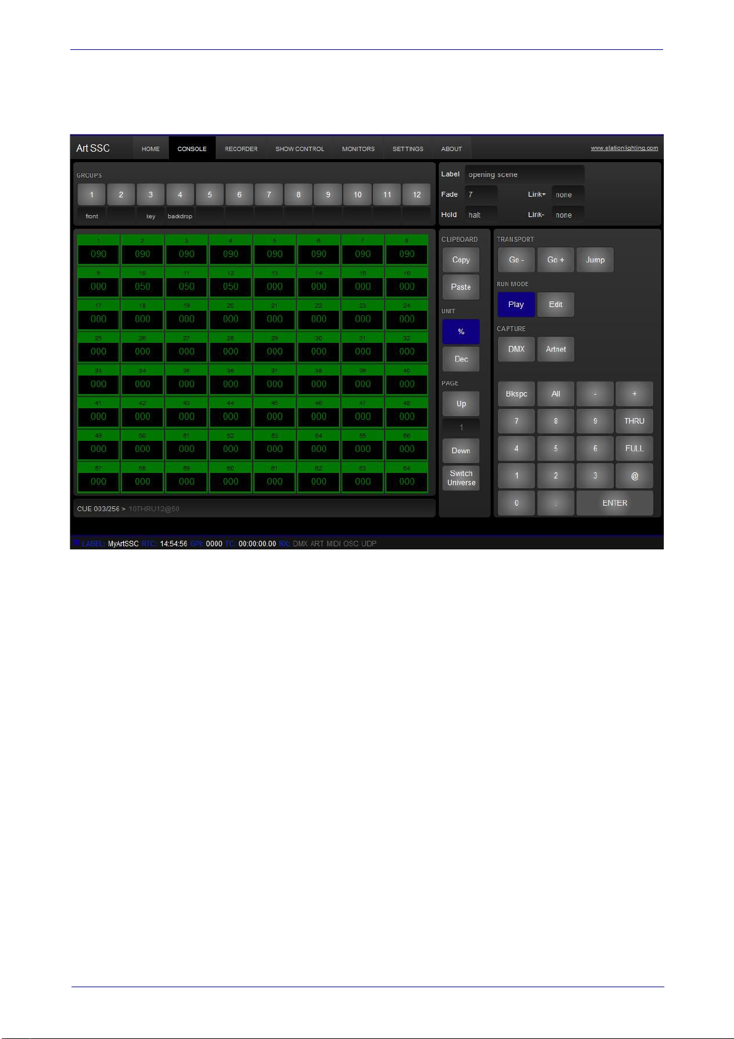Viewport: 734px width, 1039px height.
Task: Set unit to percent (%)
Action: click(461, 332)
